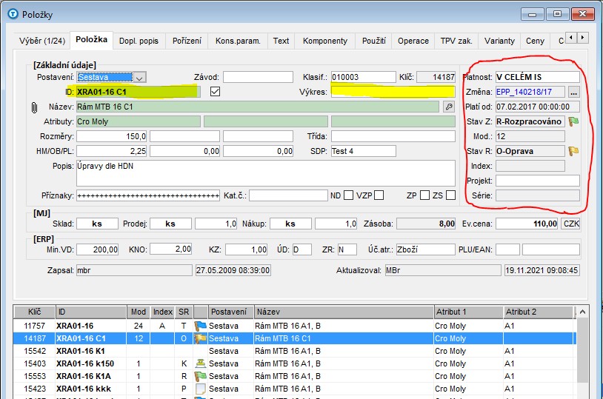Click the Příznaky field of plus signs

tap(148, 195)
